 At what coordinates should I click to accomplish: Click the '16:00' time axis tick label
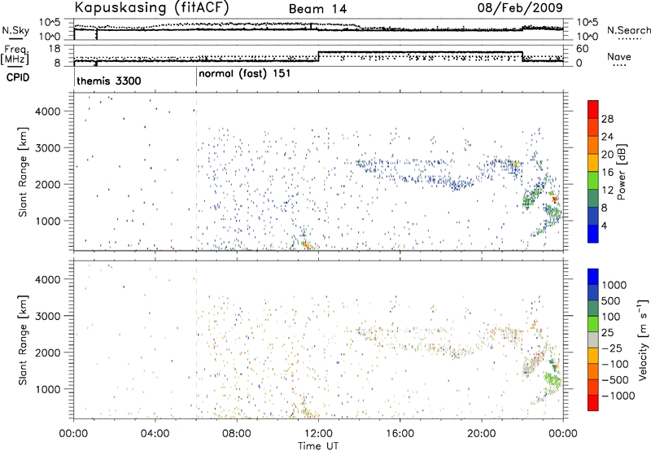click(400, 434)
